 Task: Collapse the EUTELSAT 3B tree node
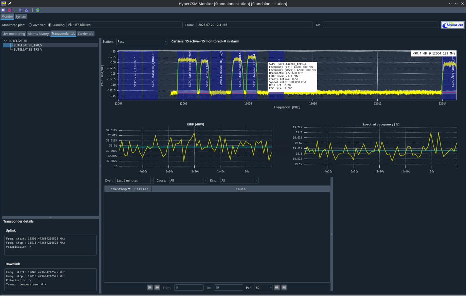tap(5, 41)
